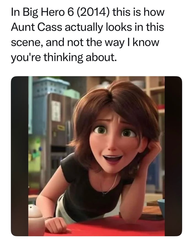Click the left black letterbox bar

coord(20,156)
